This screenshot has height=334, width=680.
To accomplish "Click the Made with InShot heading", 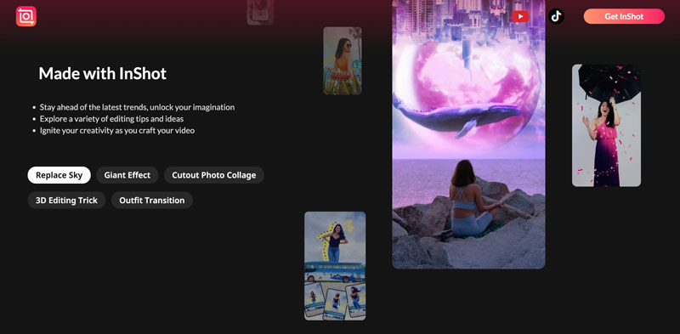I will pos(102,73).
